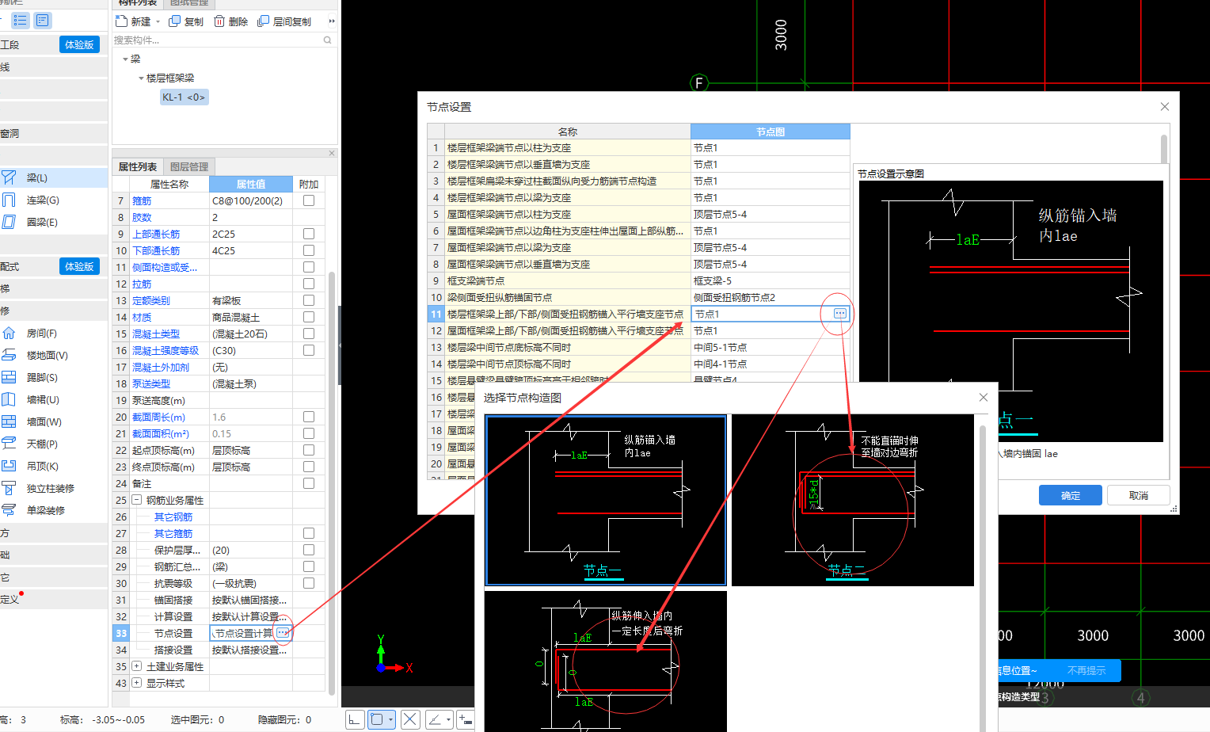Viewport: 1210px width, 732px height.
Task: Toggle 附加 checkbox for 截面周长(m) row
Action: coord(309,417)
